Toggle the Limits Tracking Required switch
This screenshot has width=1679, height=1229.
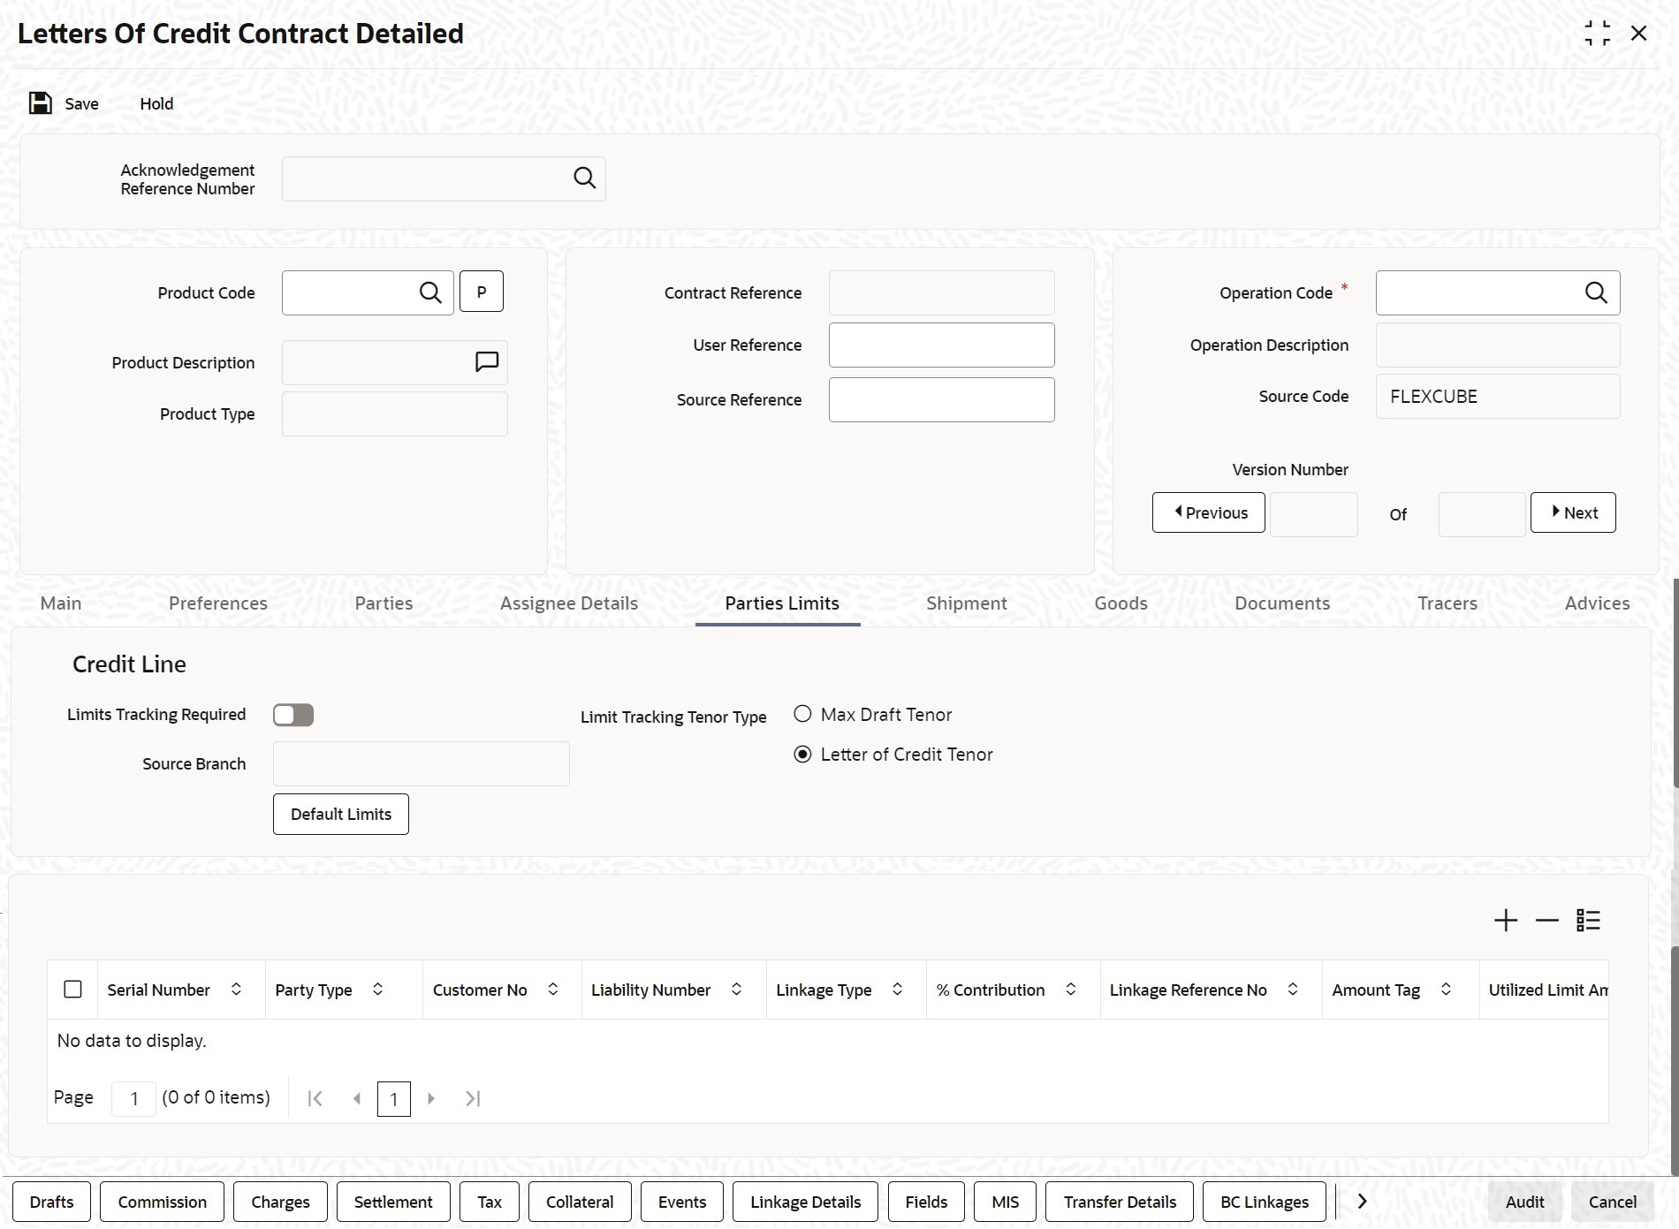click(293, 715)
